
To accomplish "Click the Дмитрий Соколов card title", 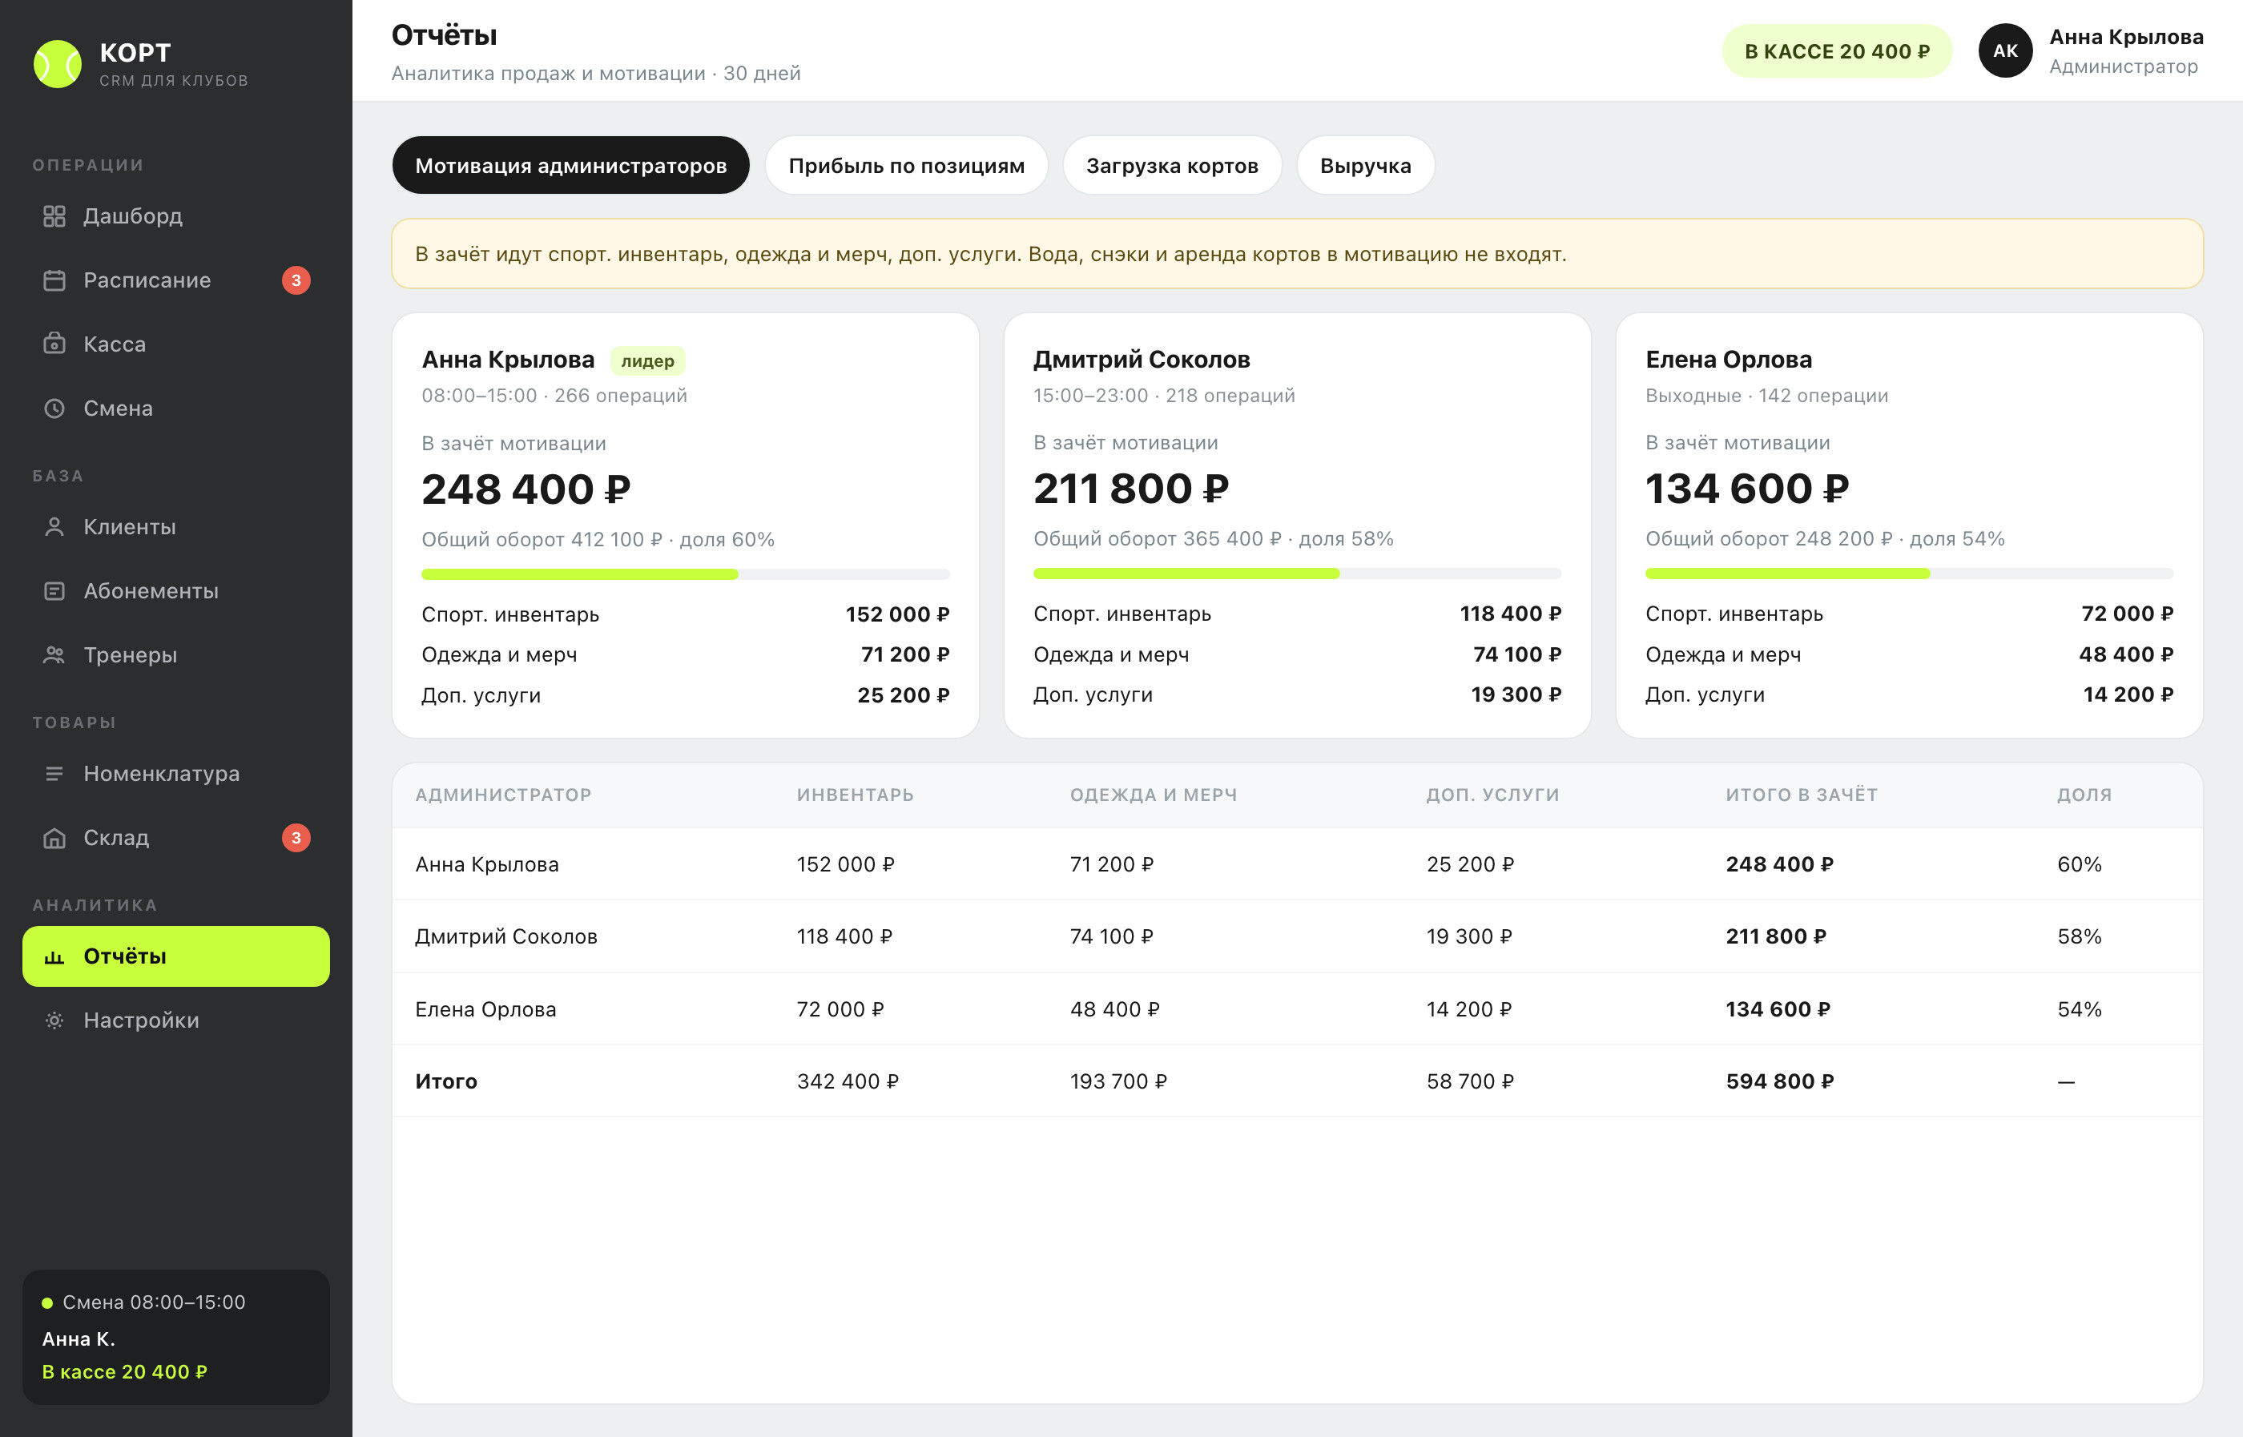I will [1141, 359].
